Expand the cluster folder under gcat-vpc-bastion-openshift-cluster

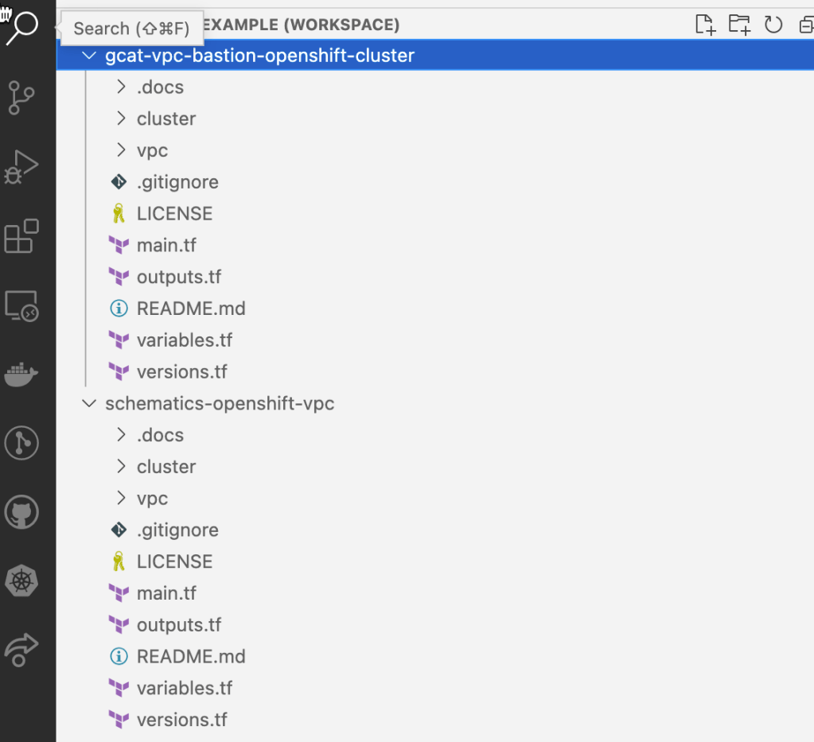pyautogui.click(x=166, y=118)
